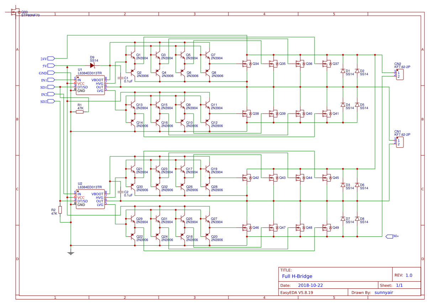
Task: Click the IN1 input net port
Action: (x=51, y=80)
